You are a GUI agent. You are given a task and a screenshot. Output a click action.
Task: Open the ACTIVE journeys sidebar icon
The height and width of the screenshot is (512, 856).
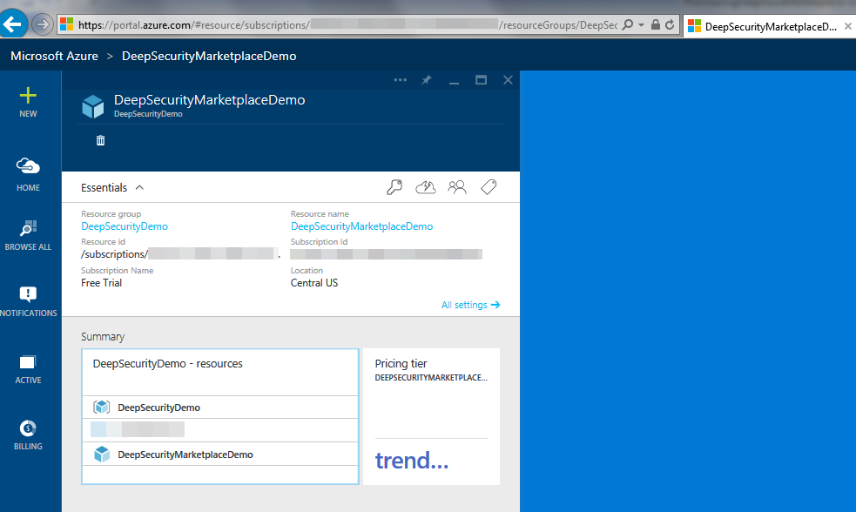coord(28,363)
